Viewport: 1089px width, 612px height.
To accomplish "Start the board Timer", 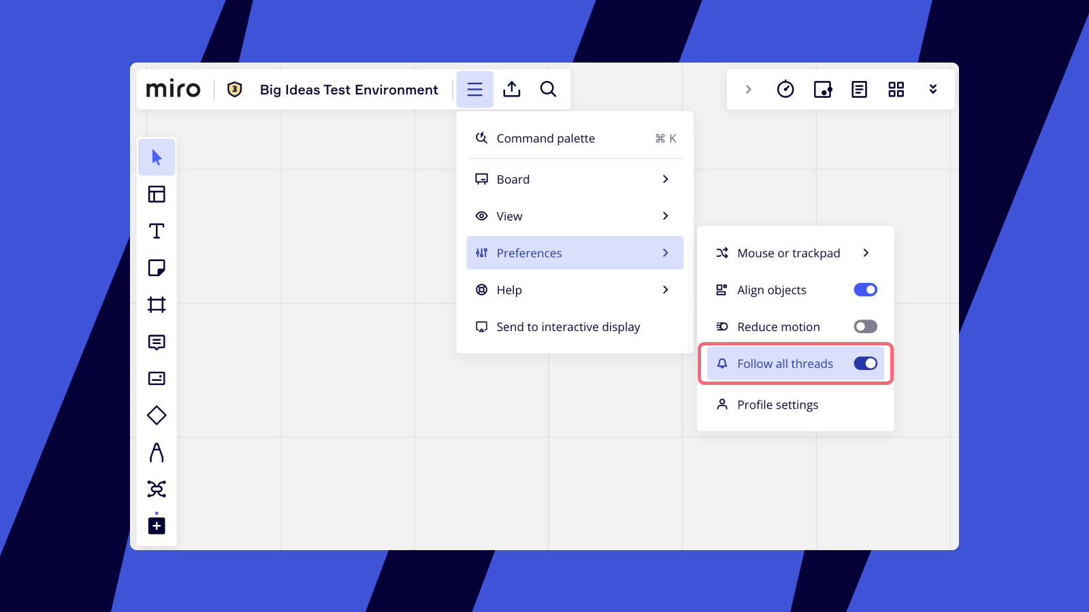I will [x=785, y=89].
